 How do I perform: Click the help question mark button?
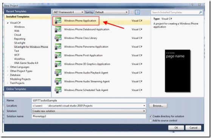tap(192, 5)
